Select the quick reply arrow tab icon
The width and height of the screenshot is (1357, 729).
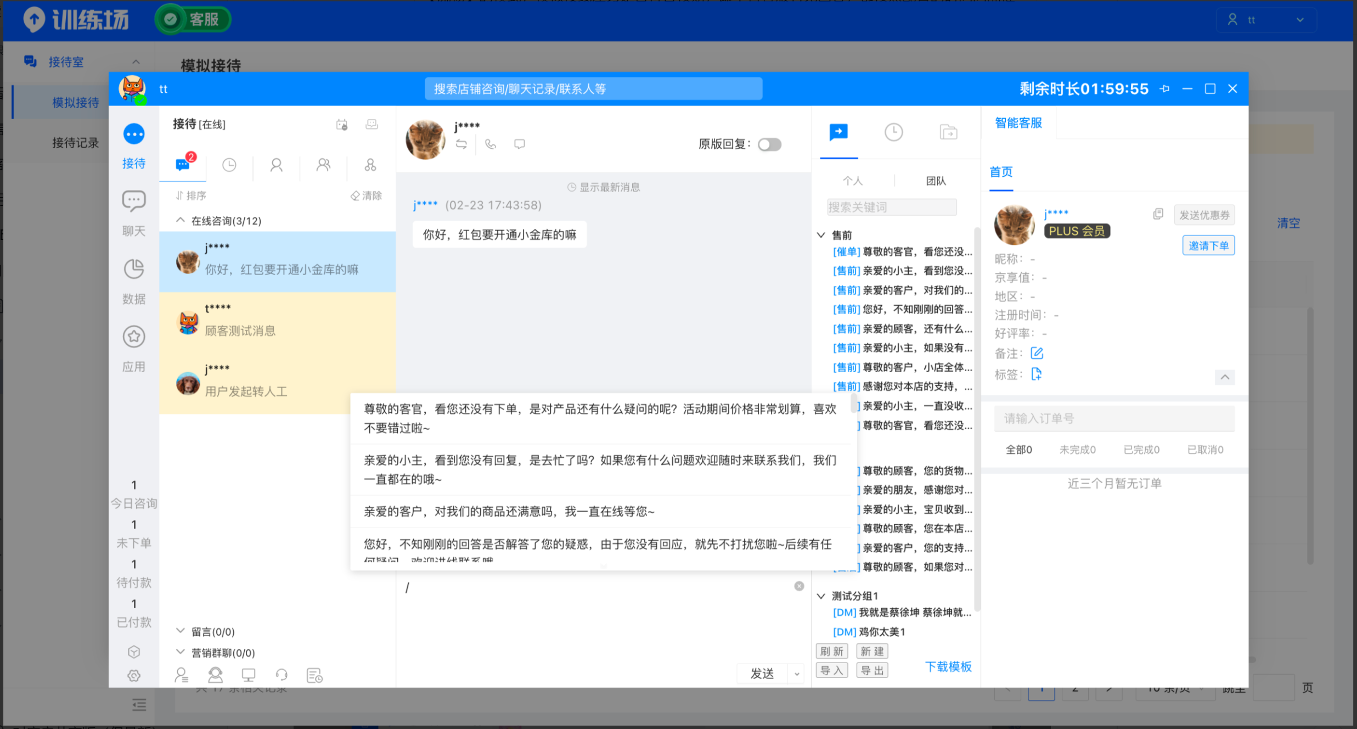point(838,132)
